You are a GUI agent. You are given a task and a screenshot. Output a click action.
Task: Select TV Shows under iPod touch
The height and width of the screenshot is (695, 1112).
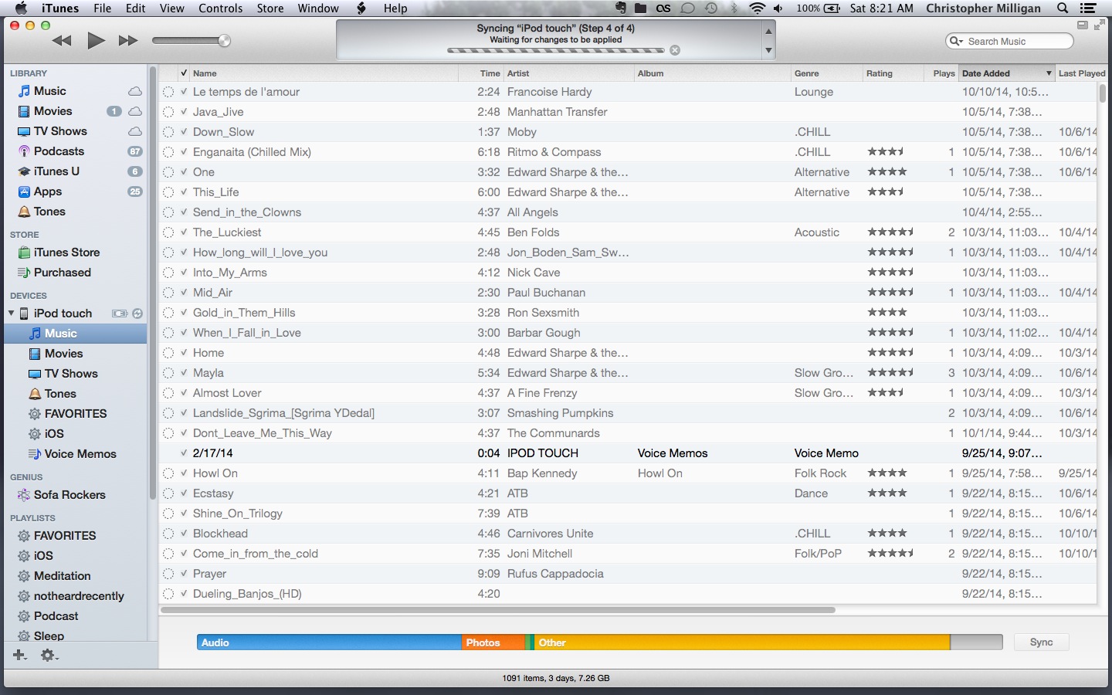71,374
